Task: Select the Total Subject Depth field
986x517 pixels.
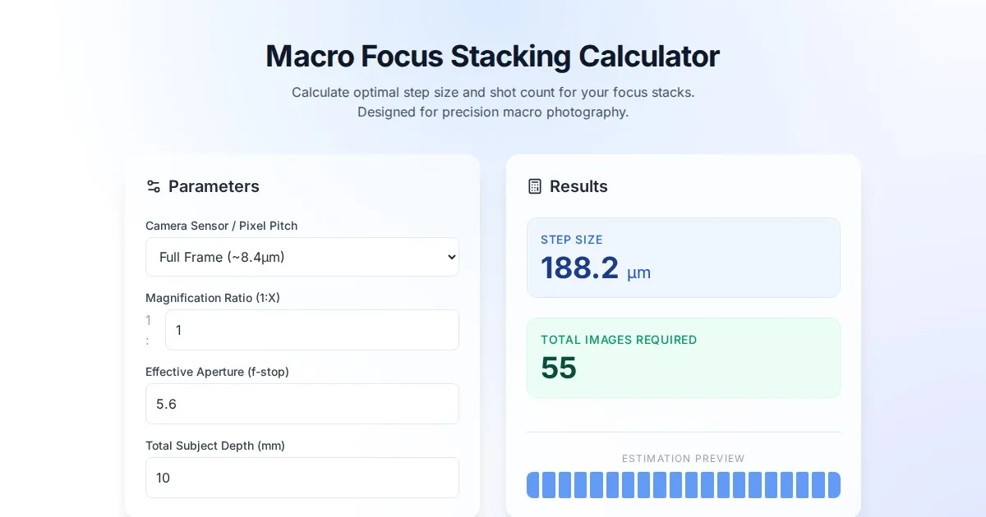Action: pyautogui.click(x=302, y=478)
